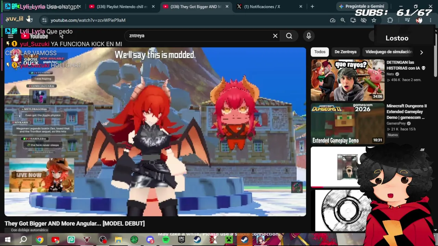Open the Chrome three-dot menu

430,20
